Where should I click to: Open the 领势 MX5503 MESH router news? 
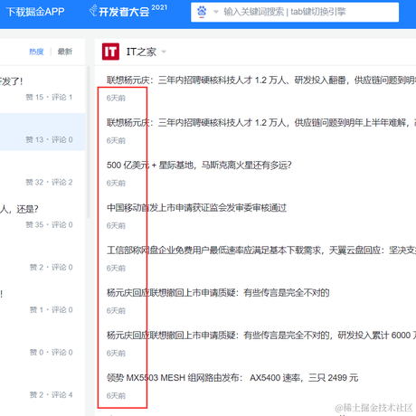[232, 378]
